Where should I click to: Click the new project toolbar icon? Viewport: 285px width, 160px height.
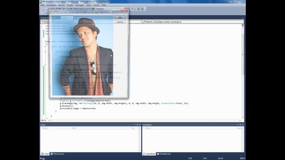point(43,9)
